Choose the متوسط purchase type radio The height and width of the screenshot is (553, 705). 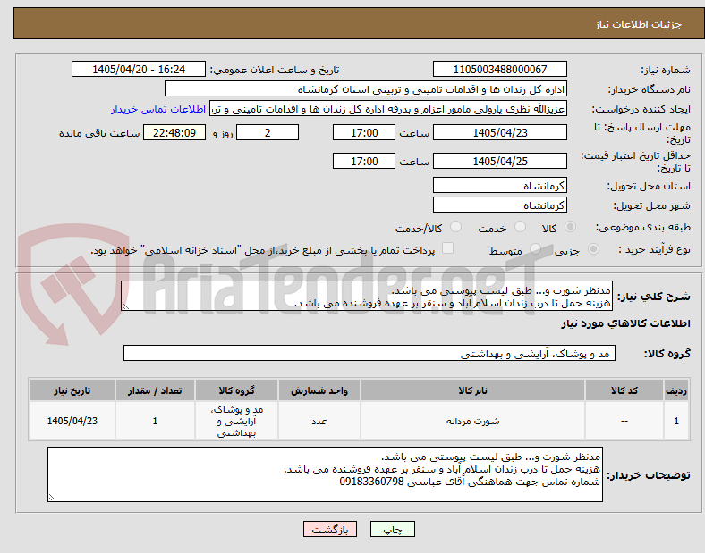535,248
